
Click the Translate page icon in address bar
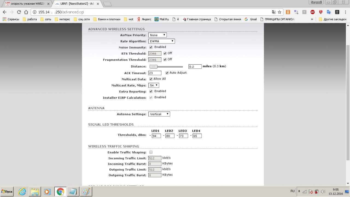[274, 12]
